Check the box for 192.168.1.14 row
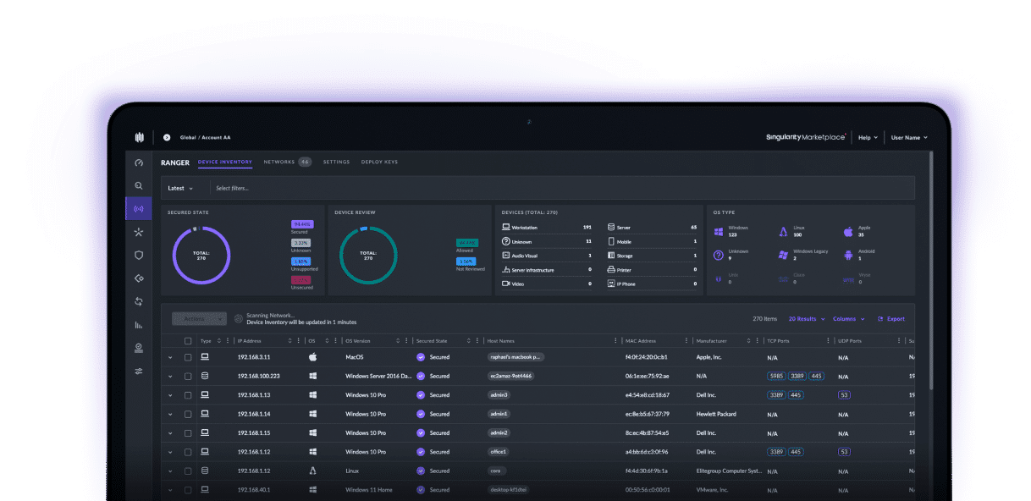 pos(188,414)
